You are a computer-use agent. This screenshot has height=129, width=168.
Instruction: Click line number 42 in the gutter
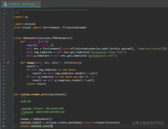(x=4, y=126)
